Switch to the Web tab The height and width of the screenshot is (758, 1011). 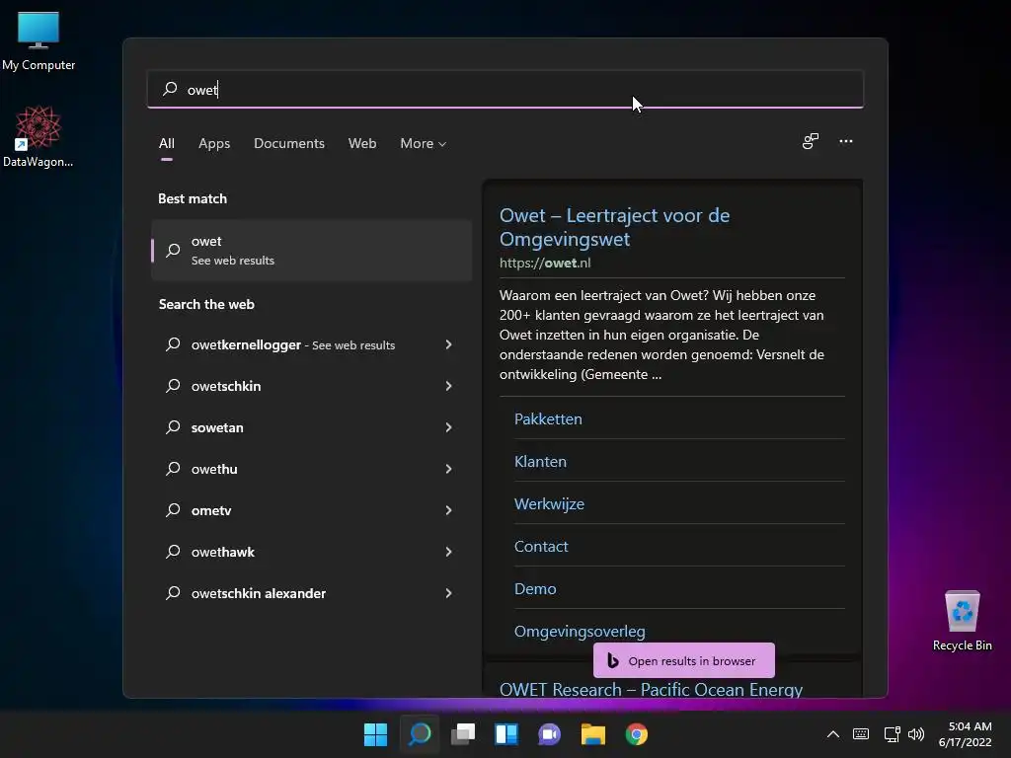click(x=362, y=144)
